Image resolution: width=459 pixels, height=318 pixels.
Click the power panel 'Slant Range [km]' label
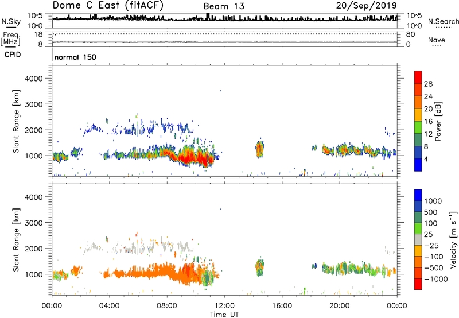[x=16, y=121]
